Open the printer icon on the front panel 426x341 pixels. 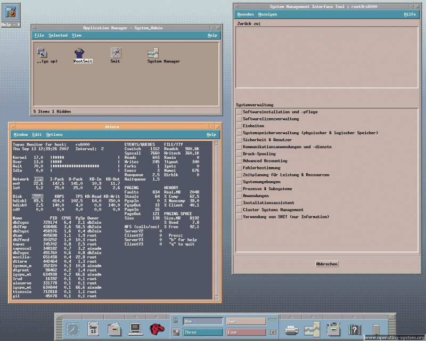[x=291, y=330]
